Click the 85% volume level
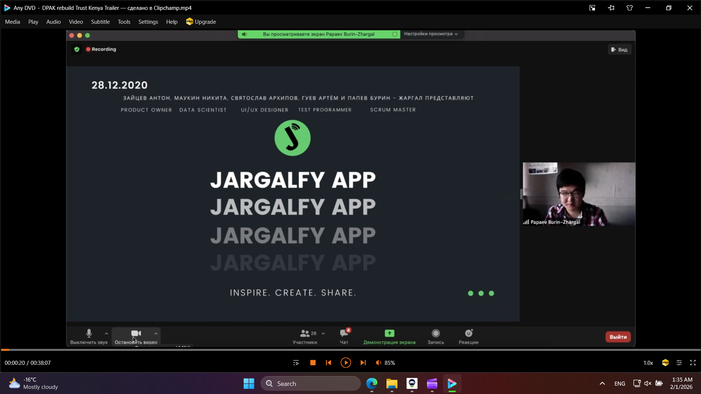This screenshot has height=394, width=701. [390, 363]
